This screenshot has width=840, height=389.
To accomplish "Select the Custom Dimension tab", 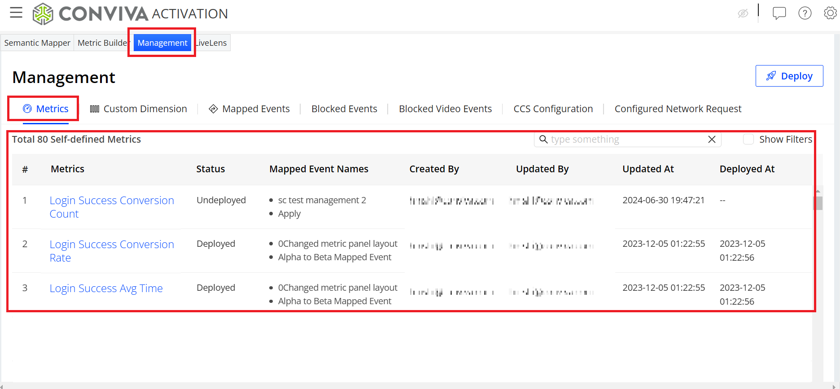I will 139,109.
